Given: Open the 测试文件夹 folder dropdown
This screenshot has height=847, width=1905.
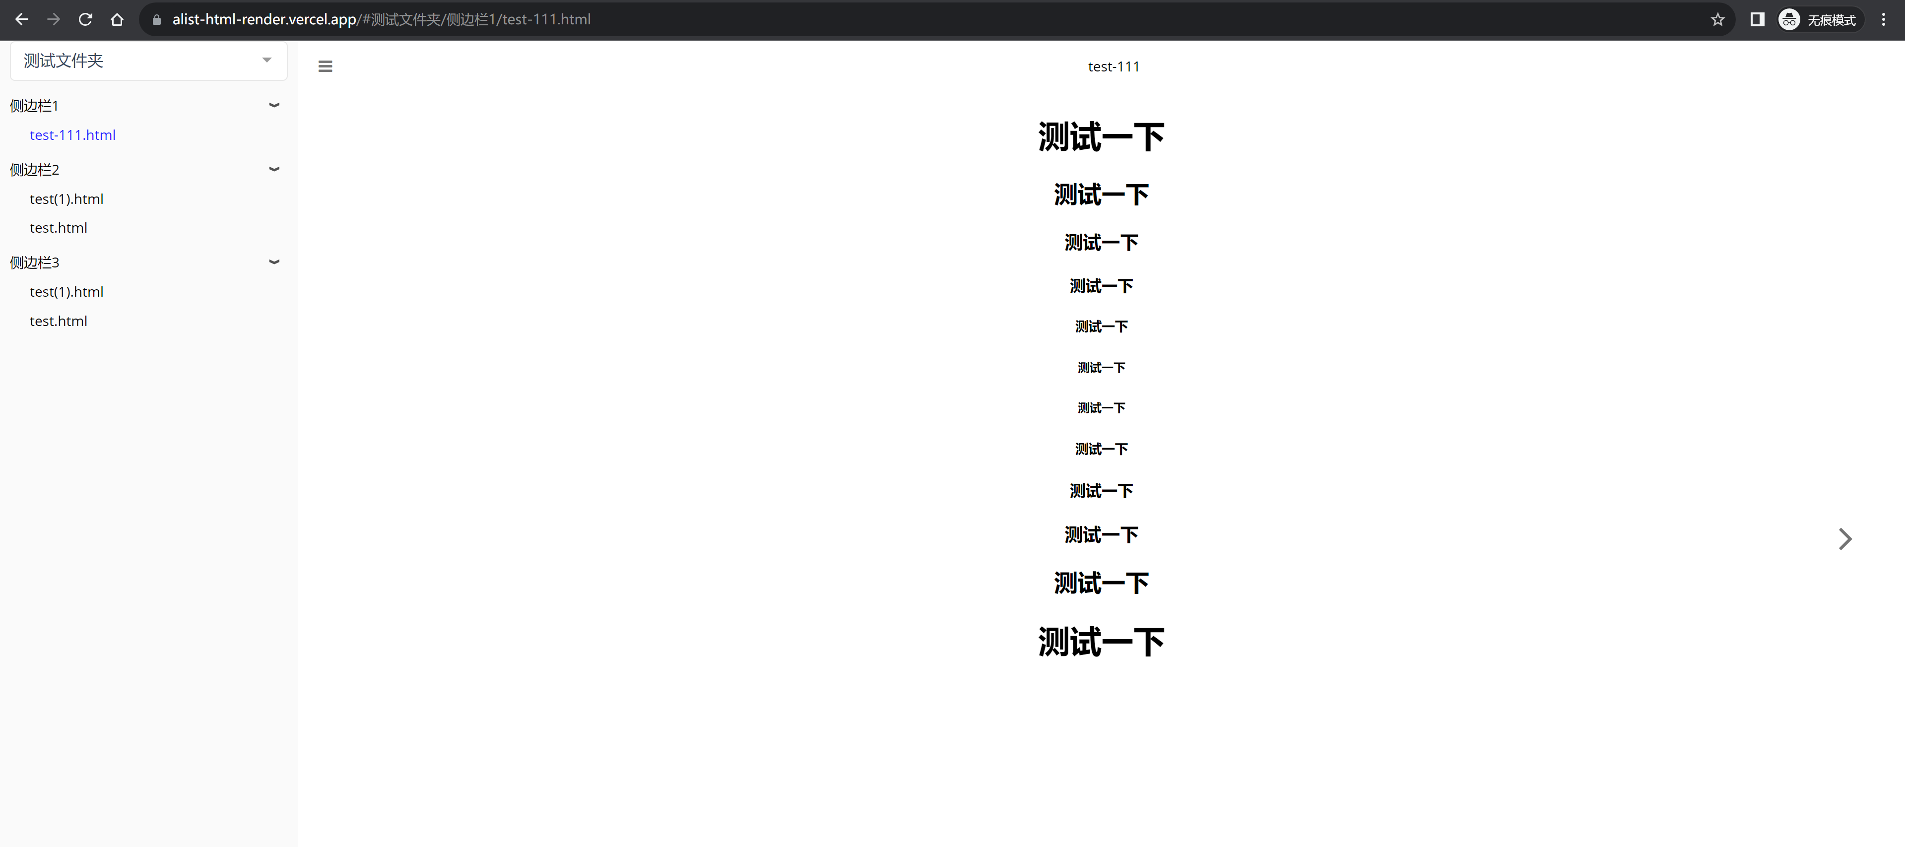Looking at the screenshot, I should [148, 61].
